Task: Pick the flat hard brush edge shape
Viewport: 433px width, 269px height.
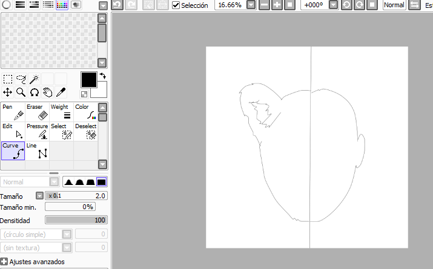Action: (x=101, y=182)
